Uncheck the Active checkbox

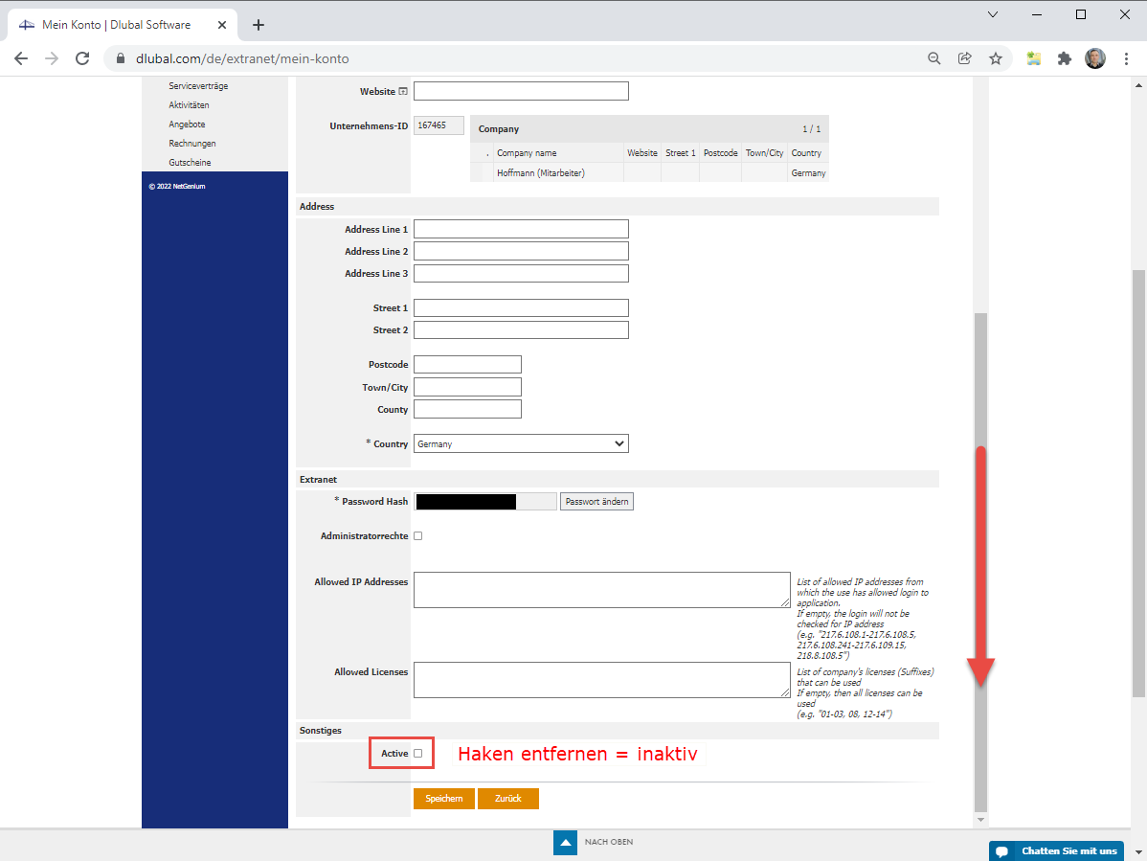point(418,753)
